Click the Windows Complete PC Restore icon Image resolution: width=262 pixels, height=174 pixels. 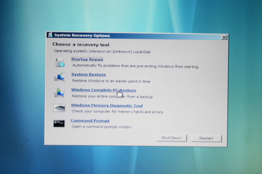tap(59, 93)
